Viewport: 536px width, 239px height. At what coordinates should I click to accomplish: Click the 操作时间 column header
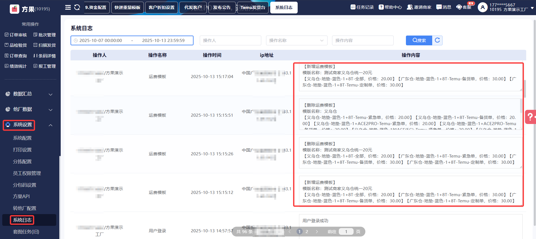tap(212, 55)
